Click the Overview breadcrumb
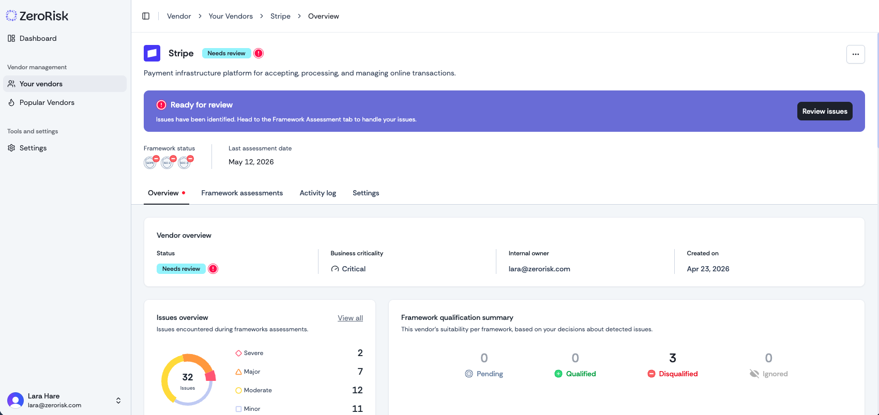This screenshot has height=415, width=879. [x=324, y=16]
